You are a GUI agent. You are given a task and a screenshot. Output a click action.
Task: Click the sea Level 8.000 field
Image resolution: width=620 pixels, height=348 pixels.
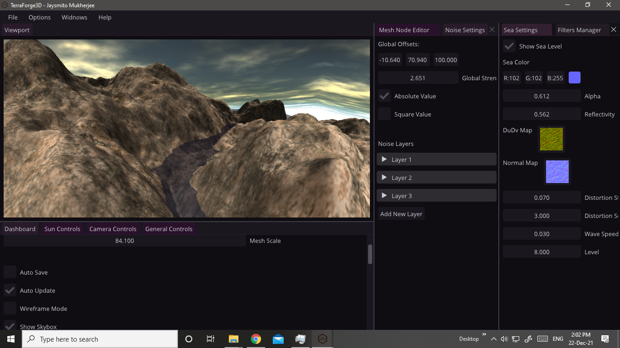542,251
